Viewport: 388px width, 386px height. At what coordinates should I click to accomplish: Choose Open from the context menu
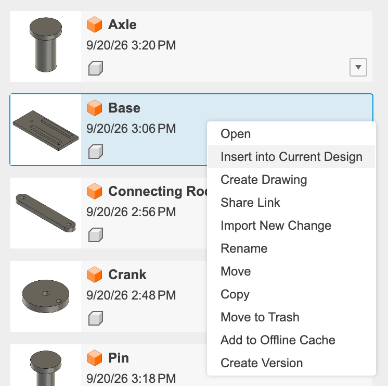click(x=291, y=134)
